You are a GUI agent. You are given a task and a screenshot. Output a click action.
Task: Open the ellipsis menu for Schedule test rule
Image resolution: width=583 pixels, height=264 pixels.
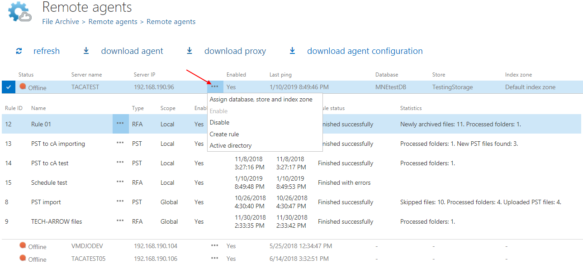(x=120, y=182)
